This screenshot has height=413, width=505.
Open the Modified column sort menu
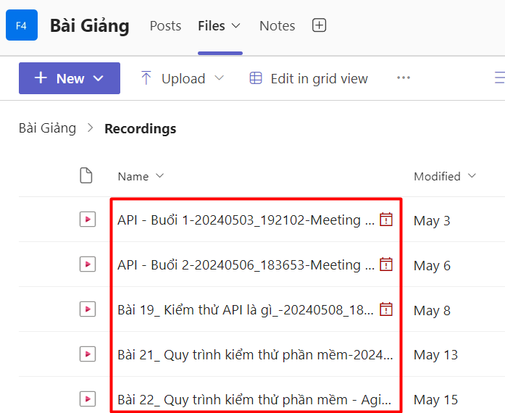coord(444,176)
